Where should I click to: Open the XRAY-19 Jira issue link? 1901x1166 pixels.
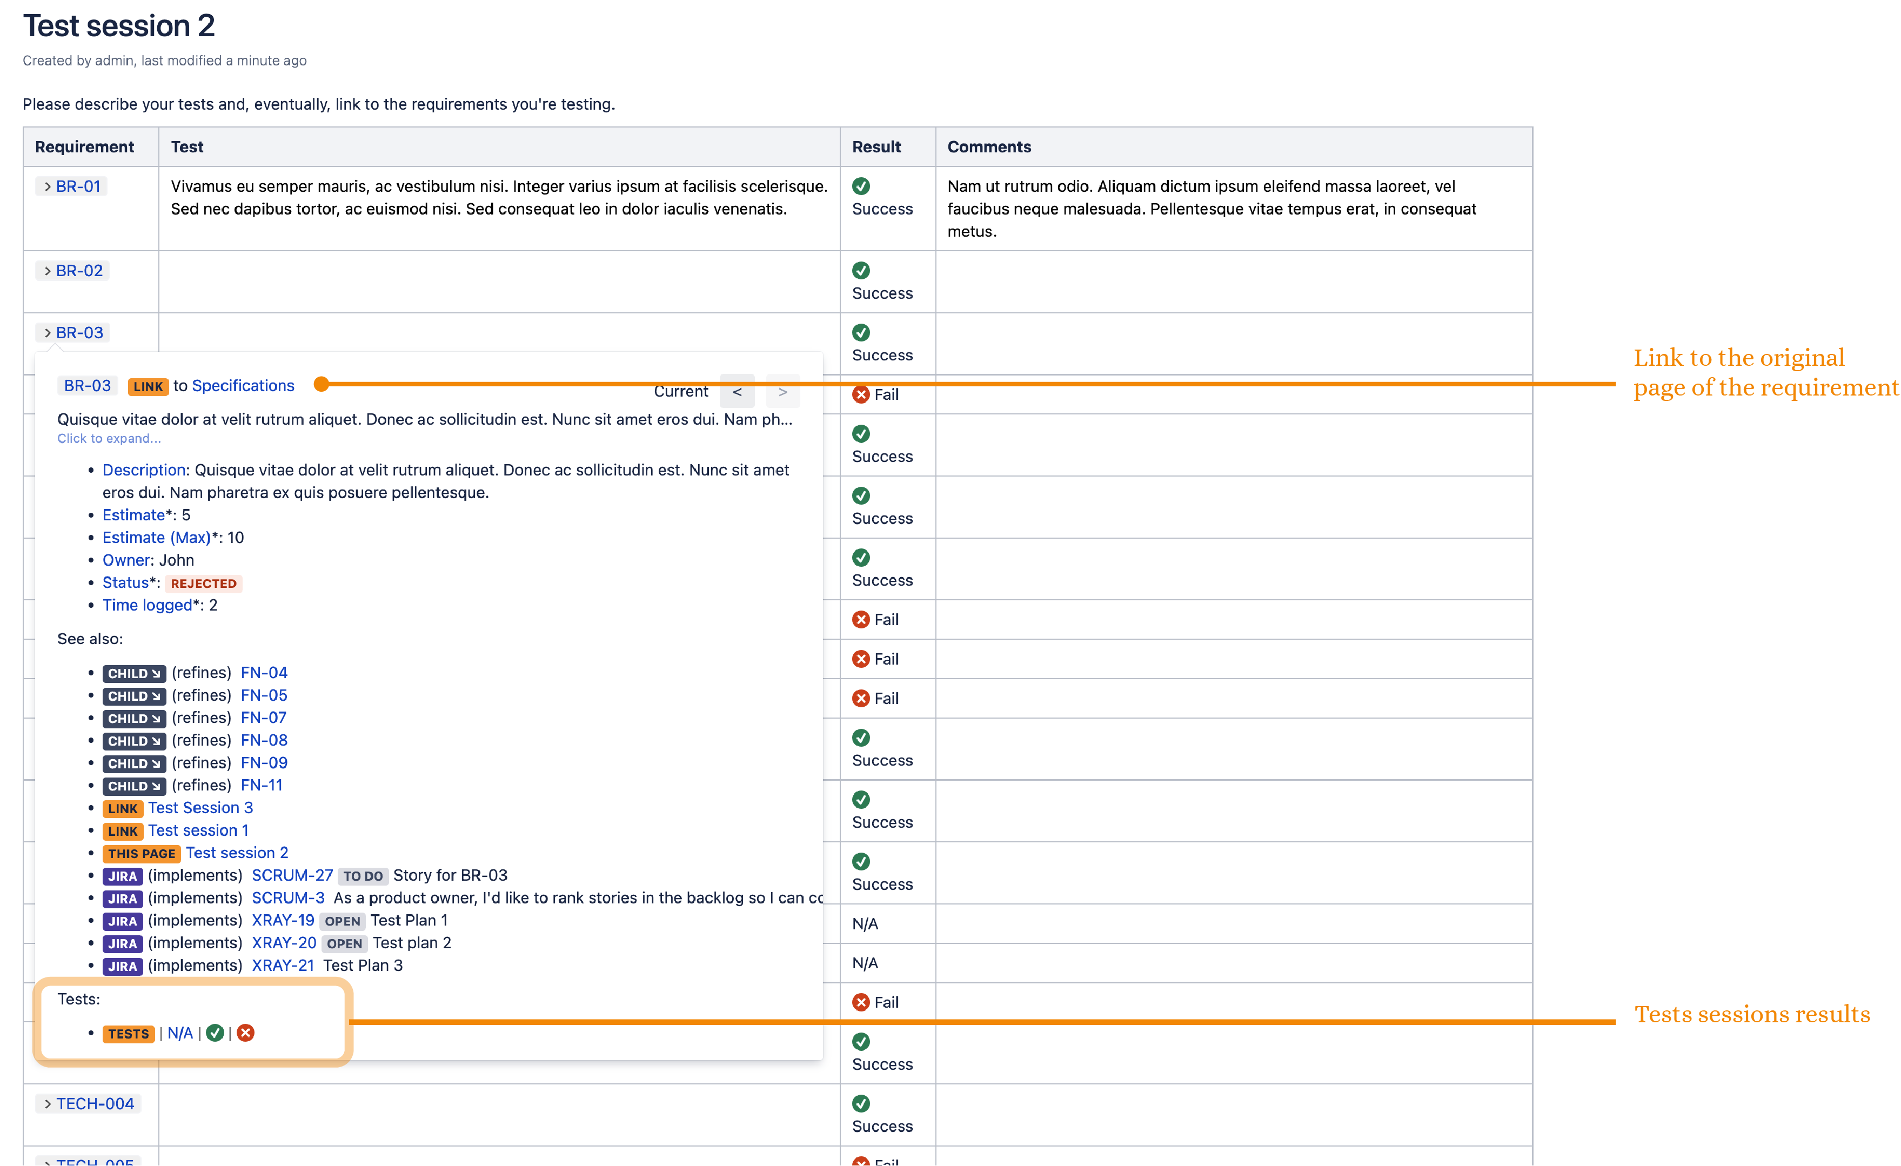(283, 920)
